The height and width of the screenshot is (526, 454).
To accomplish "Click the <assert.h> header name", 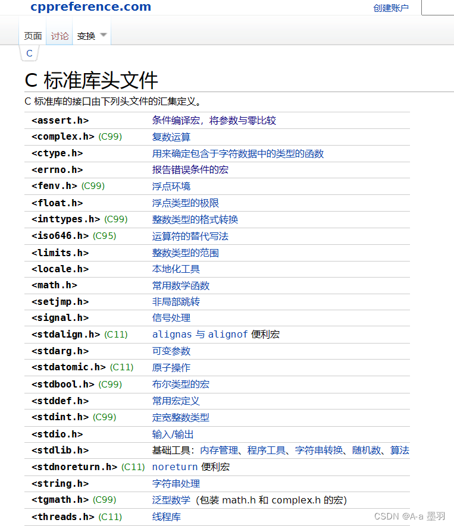I will [60, 121].
